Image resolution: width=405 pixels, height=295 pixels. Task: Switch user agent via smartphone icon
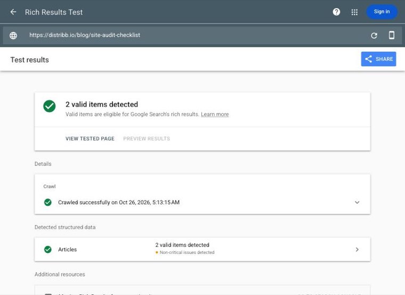pos(392,35)
